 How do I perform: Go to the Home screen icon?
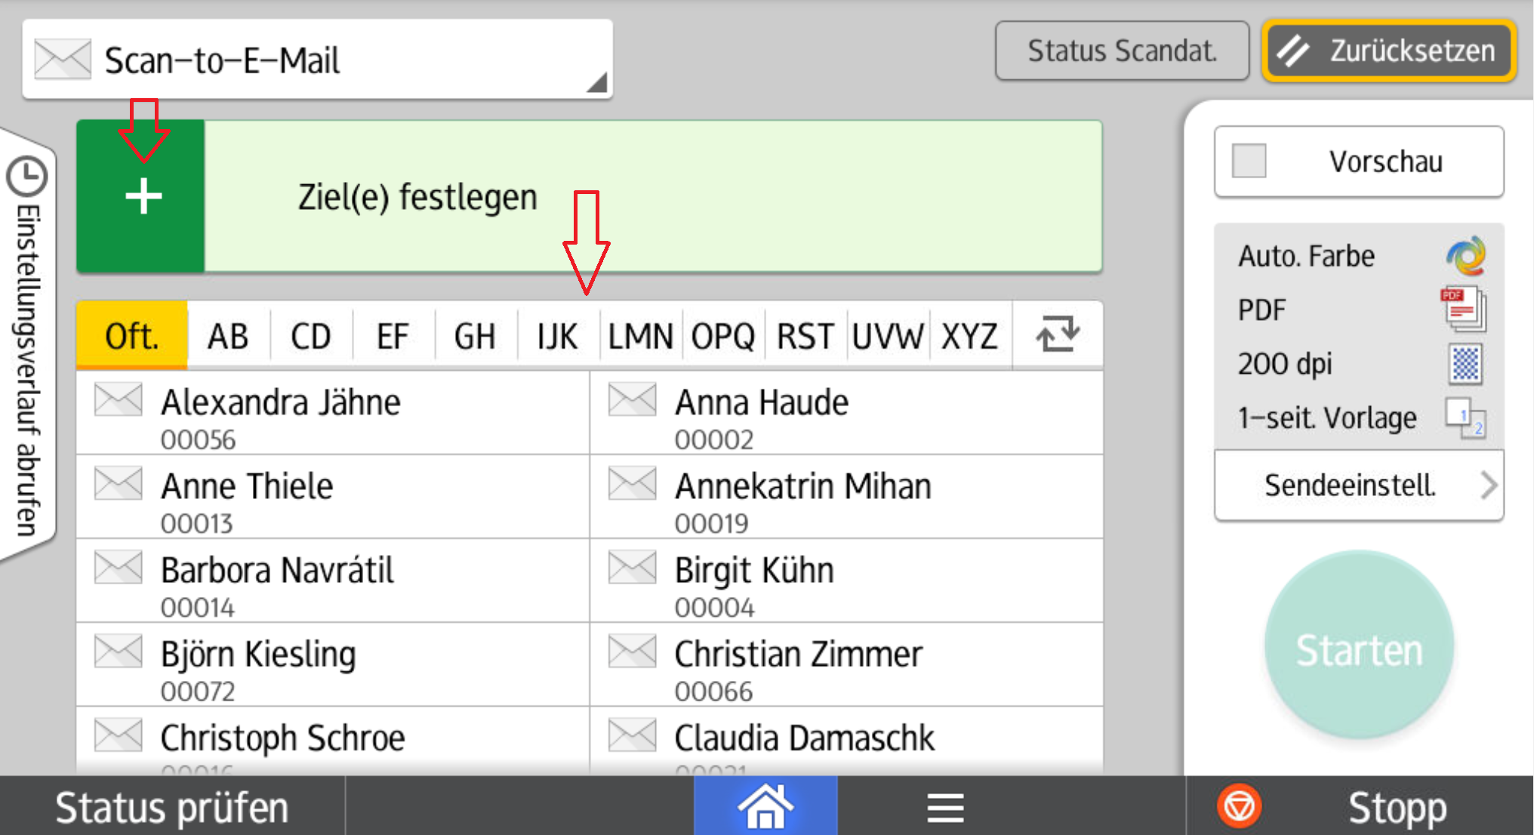click(765, 806)
